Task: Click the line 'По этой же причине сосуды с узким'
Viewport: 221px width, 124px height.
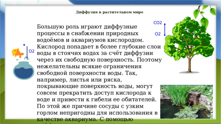Action: coord(90,106)
